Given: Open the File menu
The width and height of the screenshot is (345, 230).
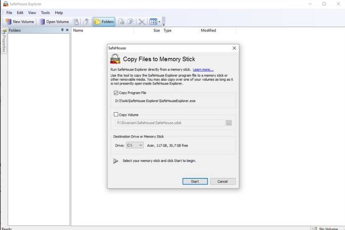Looking at the screenshot, I should [9, 13].
